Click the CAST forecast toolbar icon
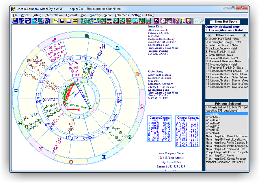This screenshot has height=183, width=259. point(122,21)
